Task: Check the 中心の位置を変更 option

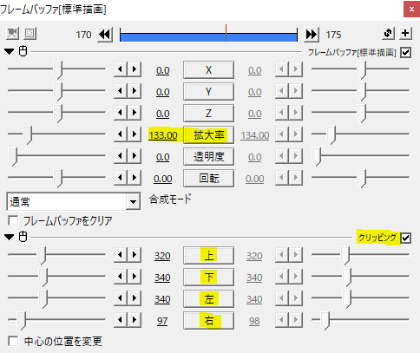Action: tap(13, 341)
